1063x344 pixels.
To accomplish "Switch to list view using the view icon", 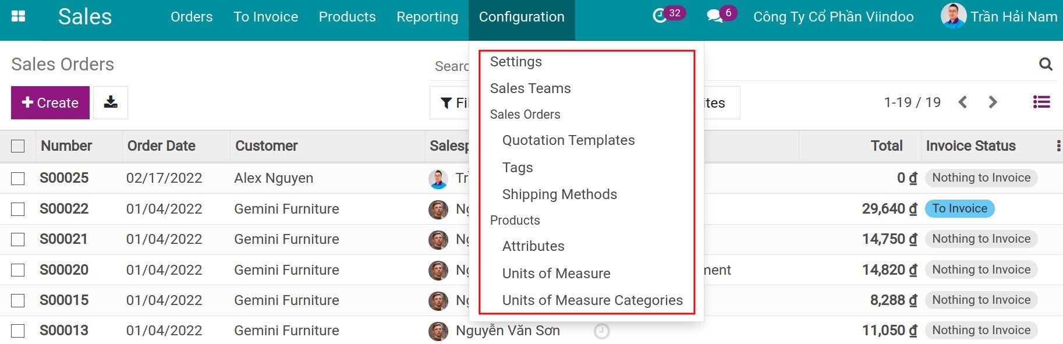I will point(1041,102).
